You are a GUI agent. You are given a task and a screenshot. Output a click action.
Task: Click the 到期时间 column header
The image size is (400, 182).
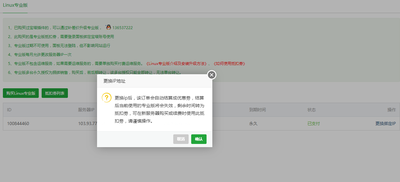tap(257, 110)
